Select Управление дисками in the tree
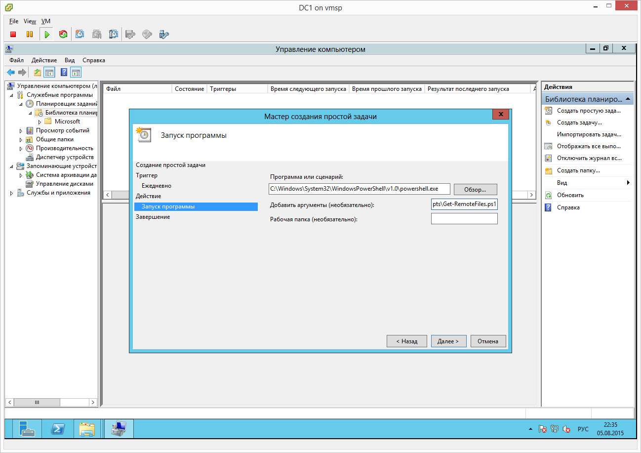Screen dimensions: 641x453 tap(65, 184)
